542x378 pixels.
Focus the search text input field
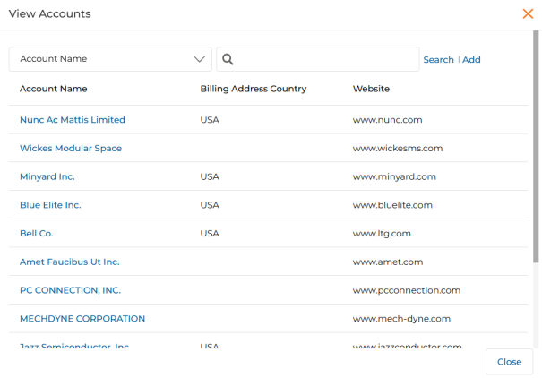click(318, 59)
